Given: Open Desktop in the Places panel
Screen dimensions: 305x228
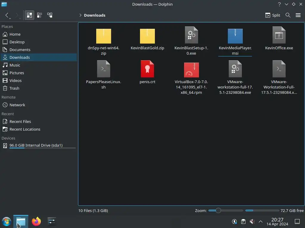Looking at the screenshot, I should (38, 42).
